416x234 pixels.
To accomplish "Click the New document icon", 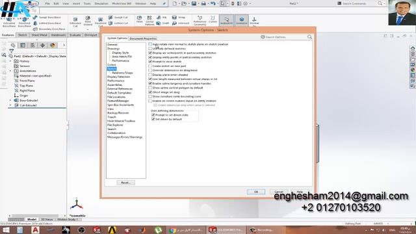I will click(x=174, y=3).
